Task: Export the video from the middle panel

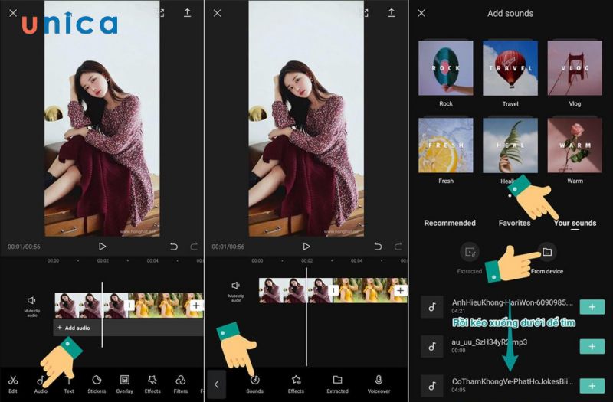Action: pyautogui.click(x=392, y=13)
